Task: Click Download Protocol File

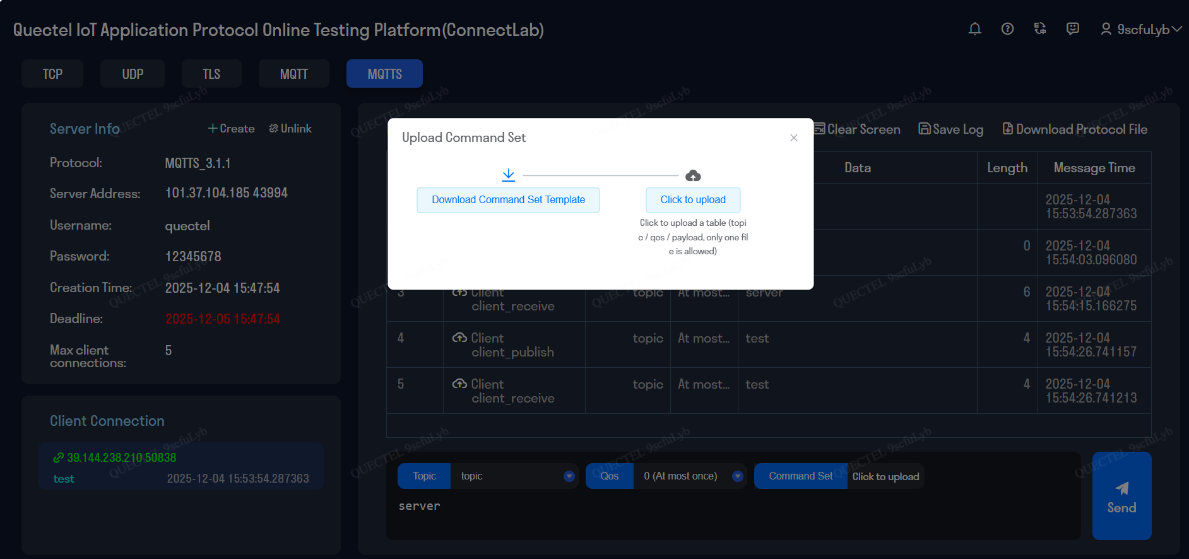Action: point(1075,129)
